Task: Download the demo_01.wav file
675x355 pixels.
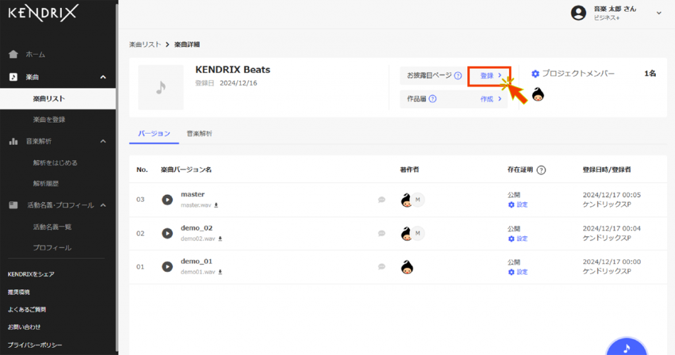Action: click(x=220, y=272)
